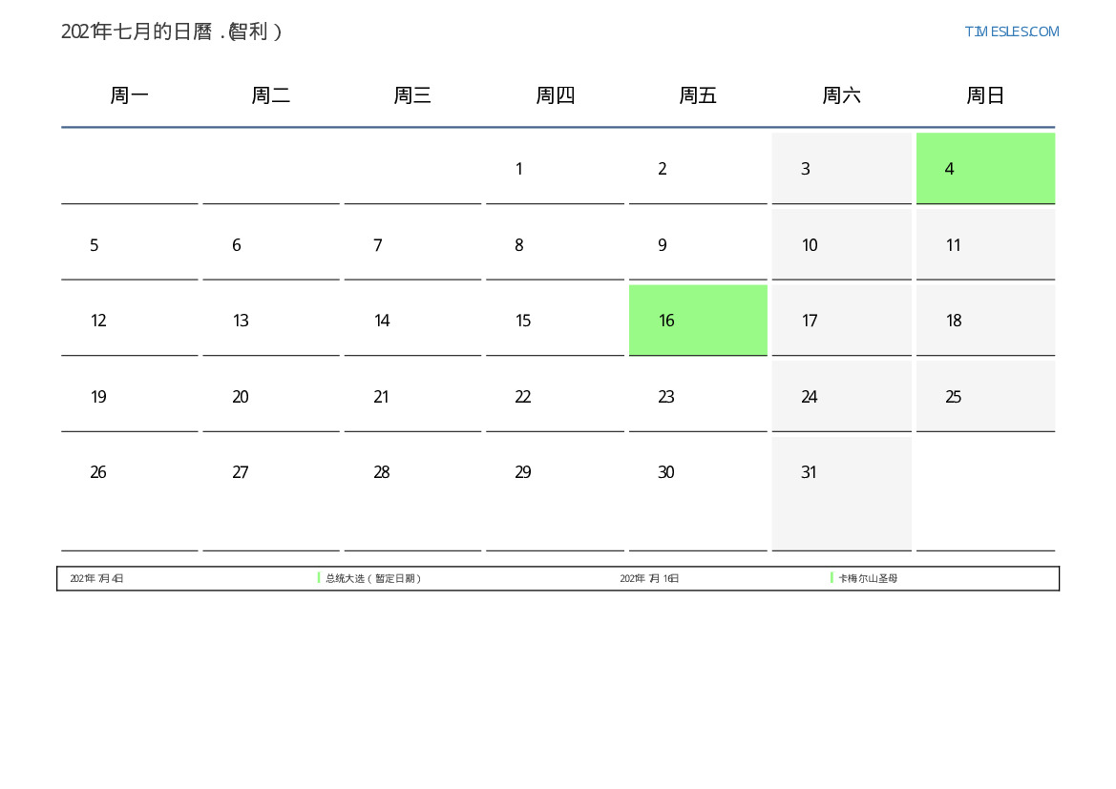Screen dimensions: 1116x789
Task: Click the 周三 column header
Action: (412, 95)
